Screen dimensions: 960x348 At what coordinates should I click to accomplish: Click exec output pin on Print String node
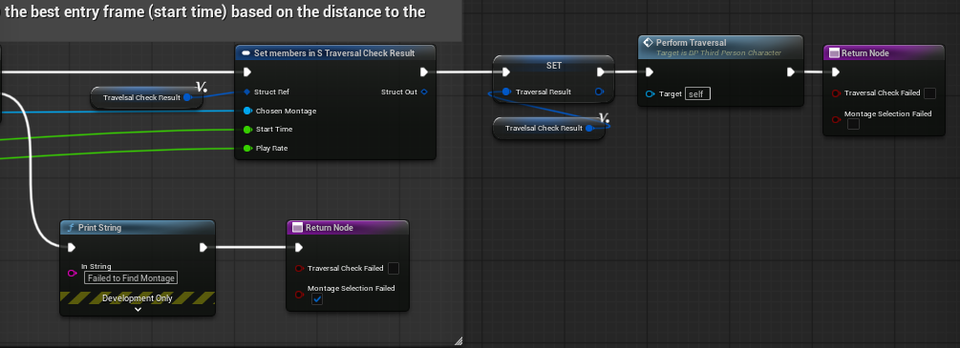[203, 247]
